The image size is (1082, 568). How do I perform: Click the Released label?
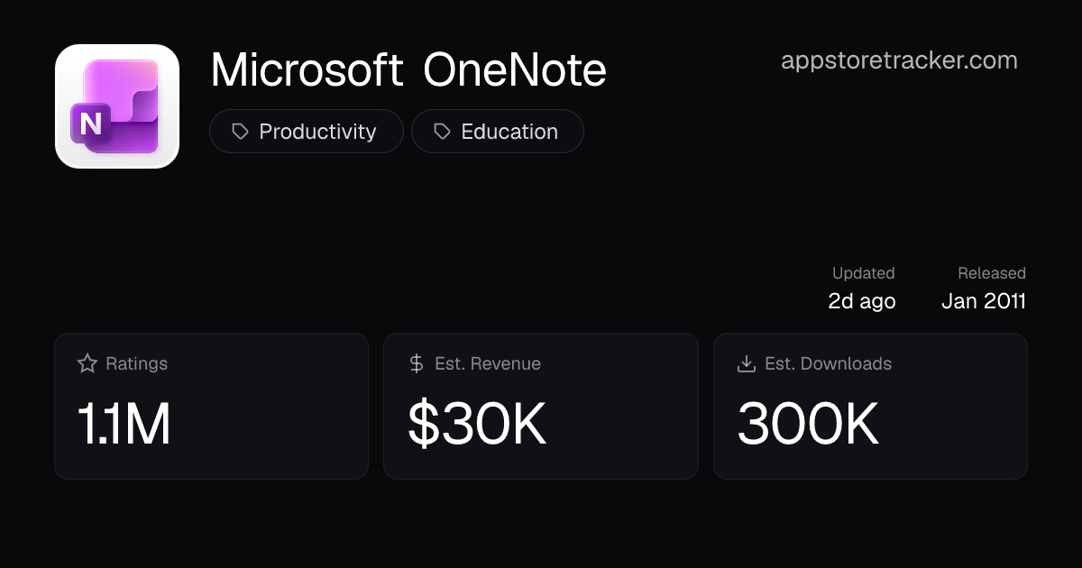[992, 273]
